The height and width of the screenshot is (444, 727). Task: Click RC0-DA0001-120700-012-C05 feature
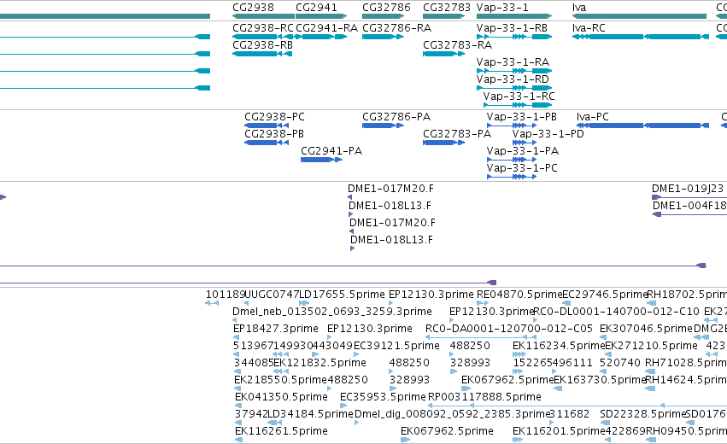(x=508, y=329)
